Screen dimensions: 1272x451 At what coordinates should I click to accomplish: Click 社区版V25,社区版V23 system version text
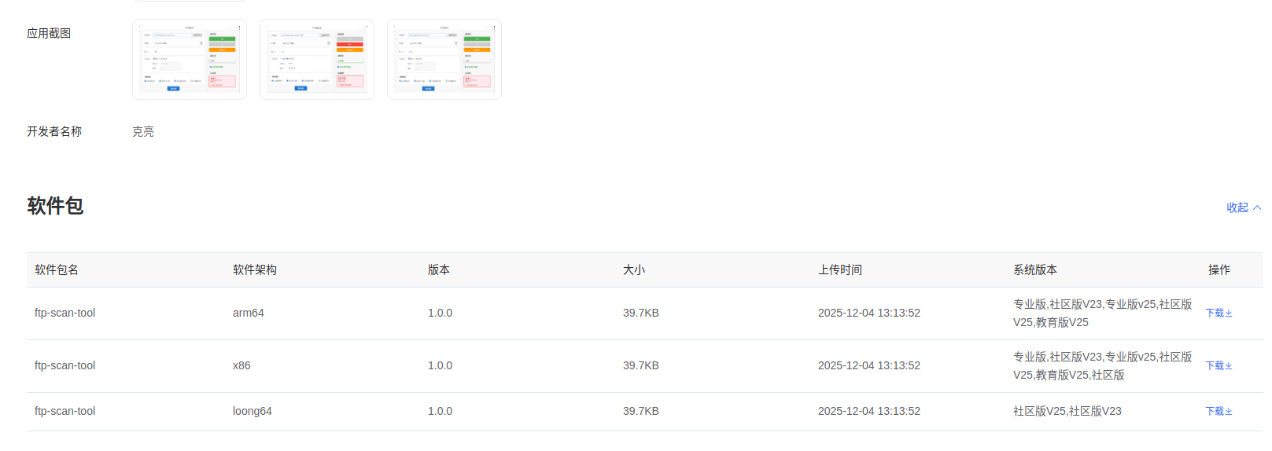pos(1067,411)
